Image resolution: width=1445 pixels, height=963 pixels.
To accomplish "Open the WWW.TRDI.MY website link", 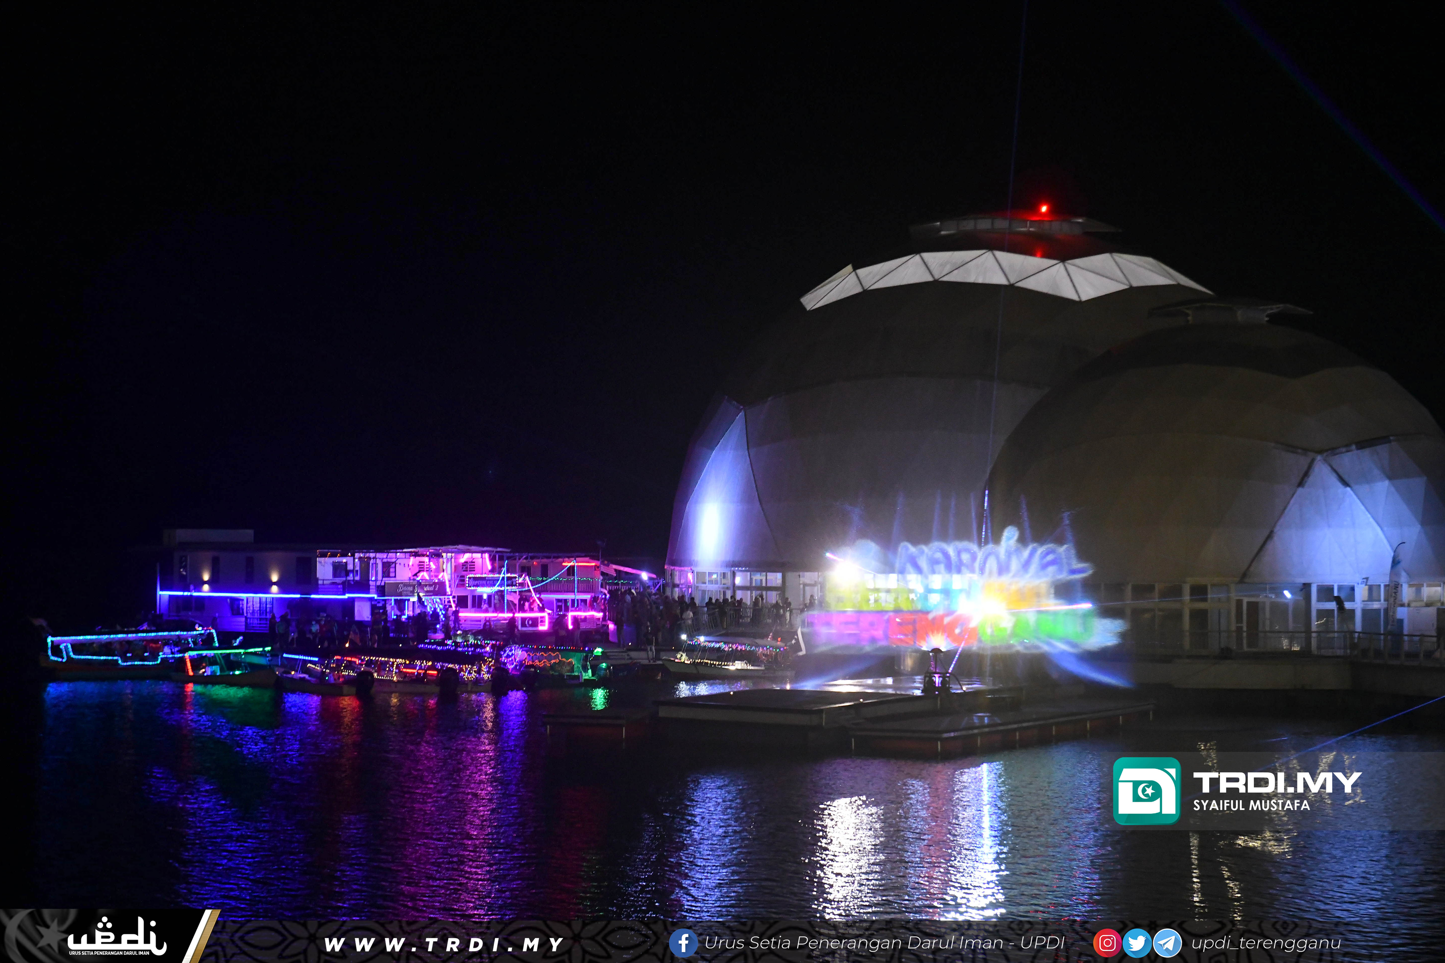I will click(443, 945).
